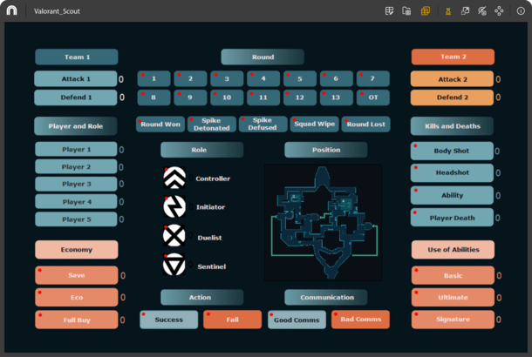
Task: Select round 4 button
Action: pyautogui.click(x=263, y=79)
